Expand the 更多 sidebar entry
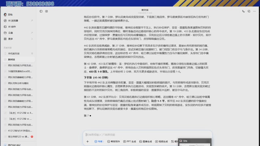Viewport: 260px width, 146px height. (x=18, y=39)
